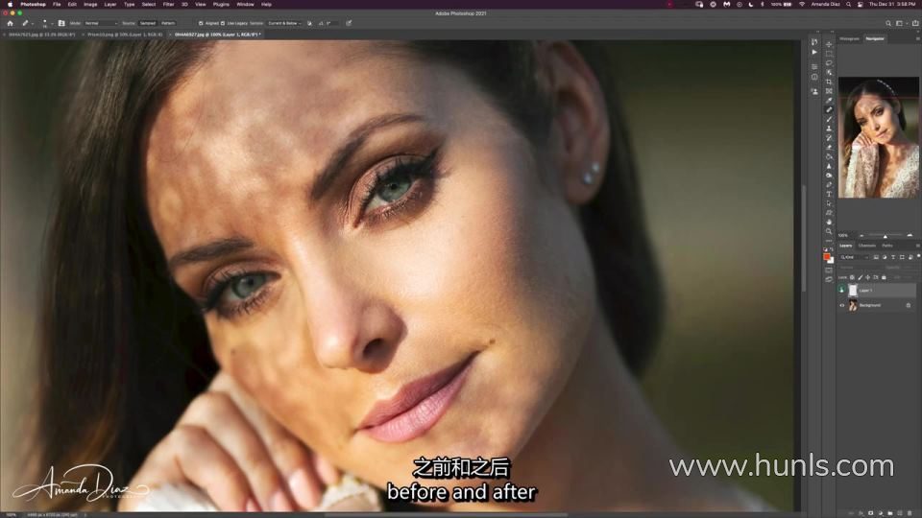
Task: Set Source to Sampled
Action: [148, 23]
